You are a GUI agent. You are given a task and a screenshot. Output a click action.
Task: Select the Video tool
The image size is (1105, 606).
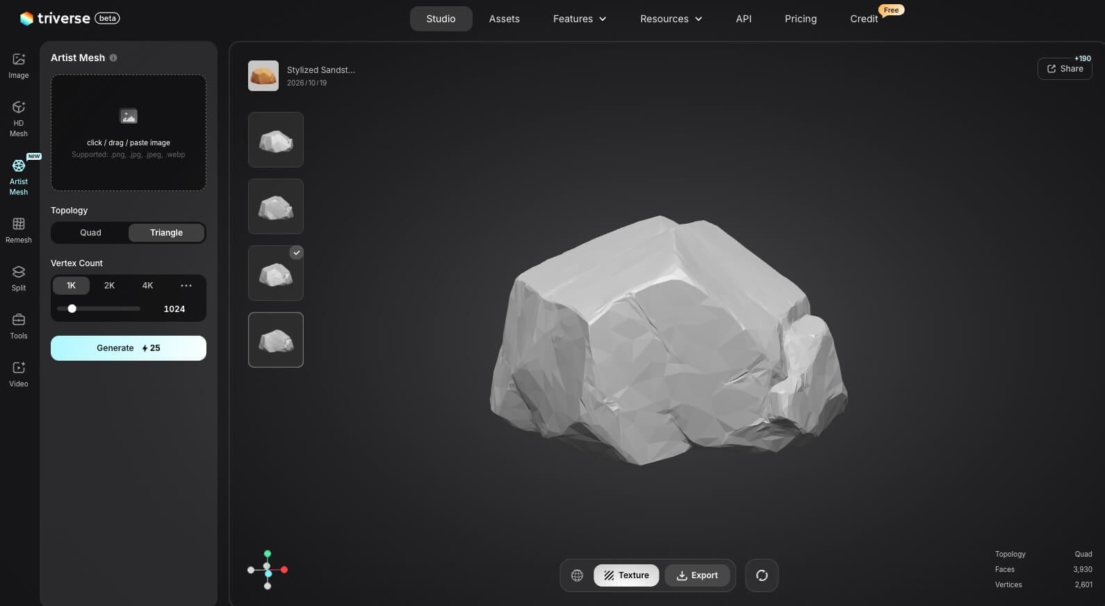[19, 374]
